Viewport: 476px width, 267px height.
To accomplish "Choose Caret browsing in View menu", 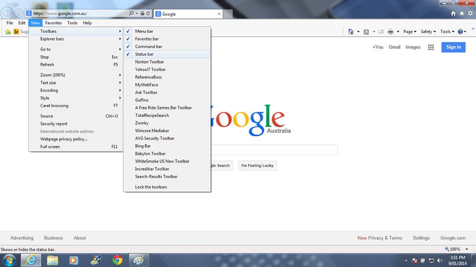I will (x=76, y=106).
